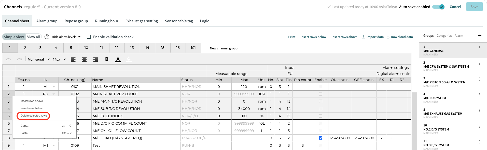Image resolution: width=487 pixels, height=150 pixels.
Task: Open the Hide alarm levels dropdown
Action: 66,37
